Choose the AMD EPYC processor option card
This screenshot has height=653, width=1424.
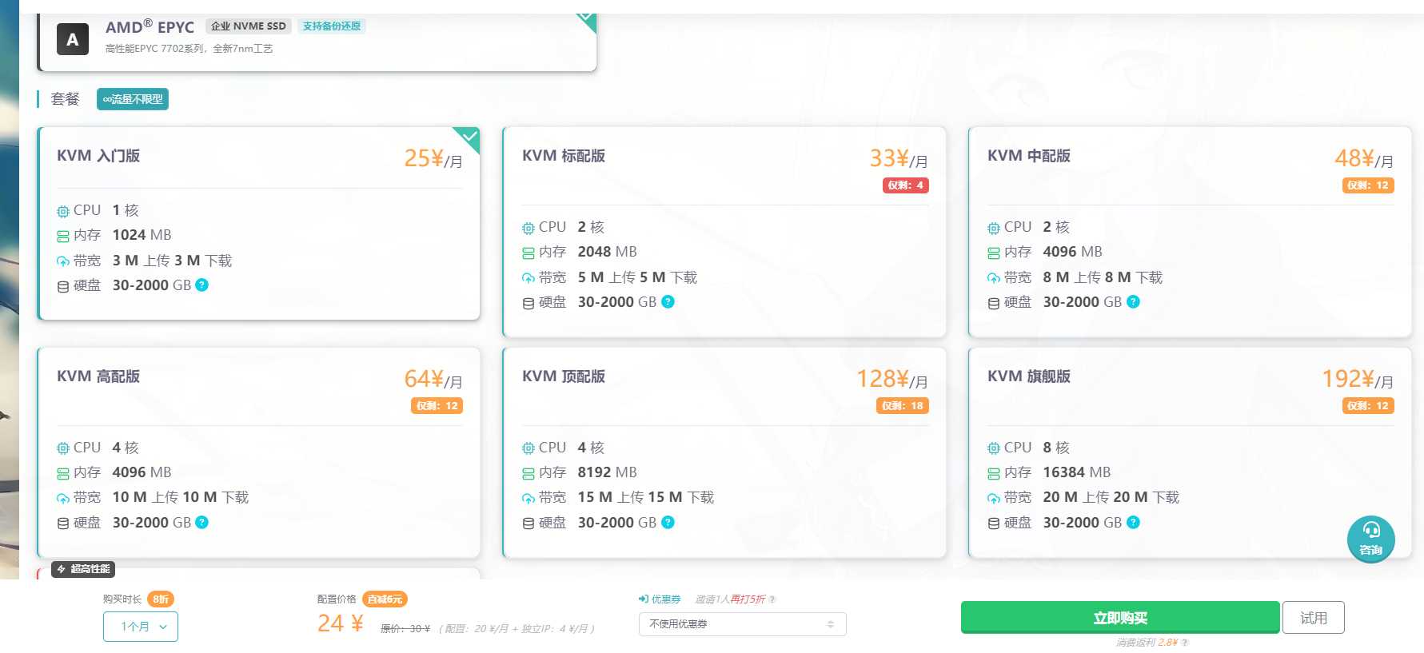[317, 42]
